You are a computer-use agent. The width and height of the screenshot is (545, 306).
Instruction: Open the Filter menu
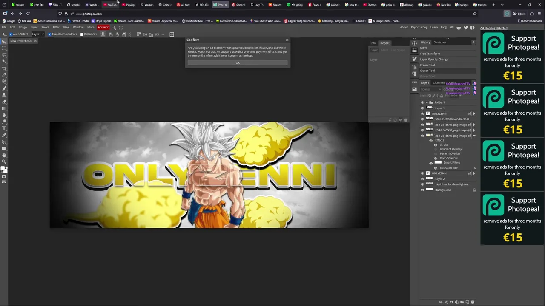pyautogui.click(x=56, y=27)
